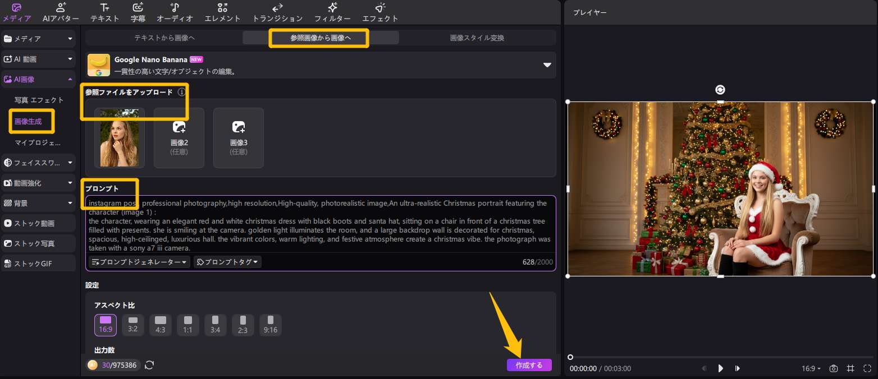Open the プロンプトジェネレーター dropdown

click(139, 262)
